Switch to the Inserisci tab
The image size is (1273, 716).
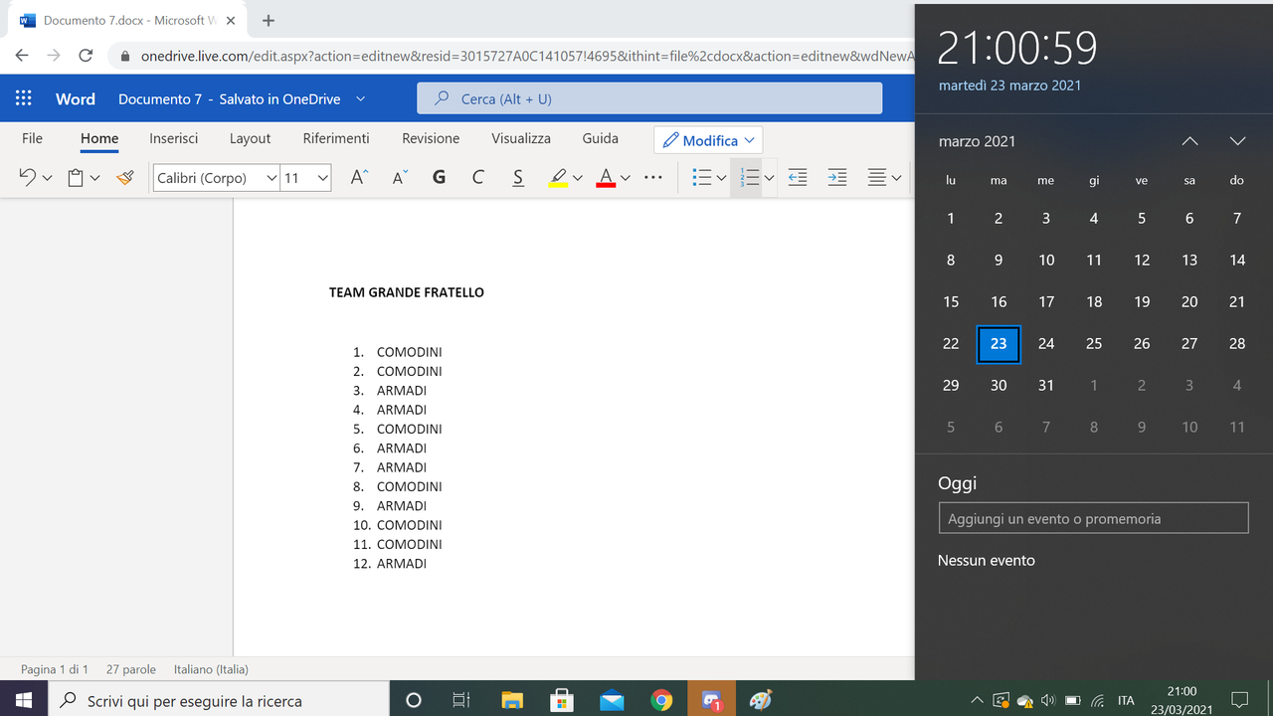tap(174, 138)
